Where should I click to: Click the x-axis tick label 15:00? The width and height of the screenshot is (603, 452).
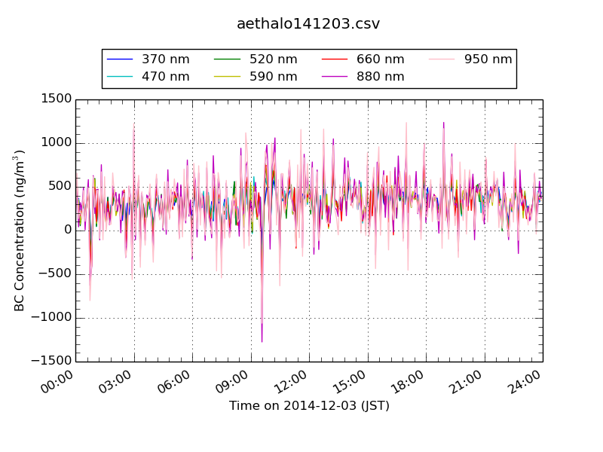coord(348,382)
